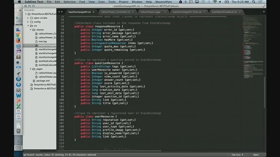Select mm.log in the sidebar

pyautogui.click(x=43, y=41)
